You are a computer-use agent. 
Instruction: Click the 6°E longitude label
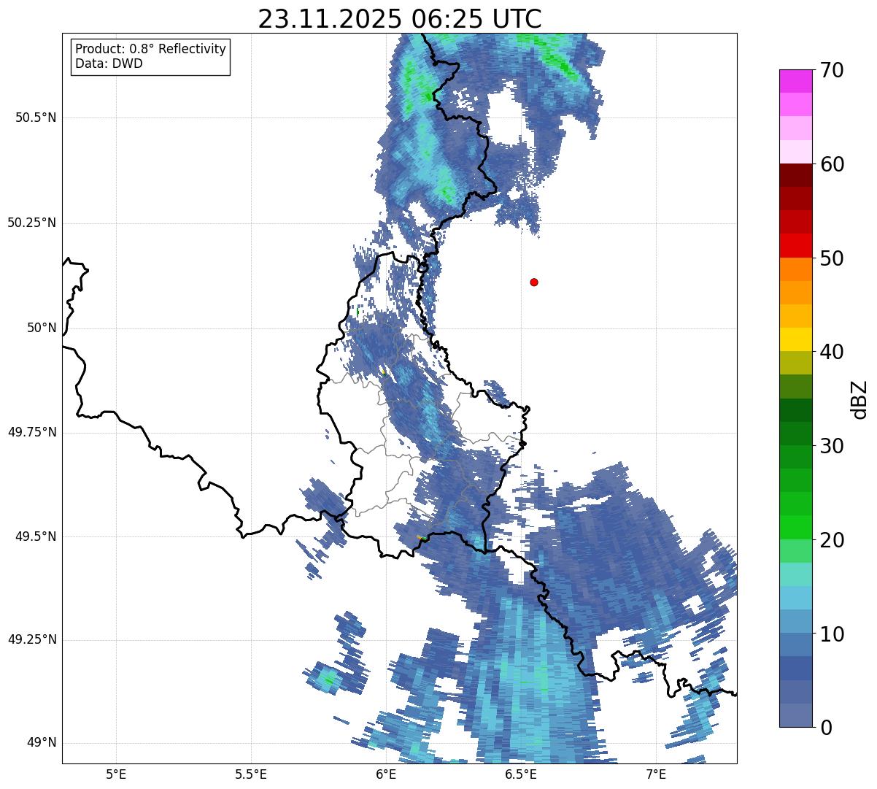[x=386, y=774]
